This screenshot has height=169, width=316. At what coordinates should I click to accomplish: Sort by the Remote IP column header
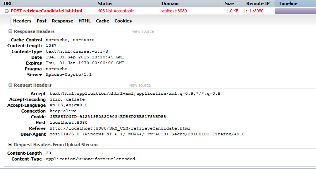click(x=258, y=3)
